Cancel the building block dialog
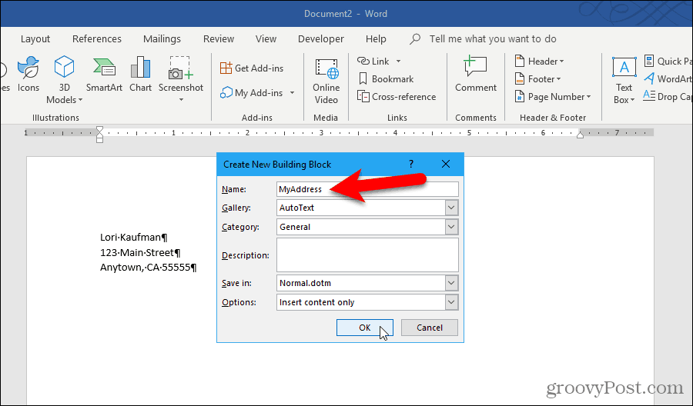 click(429, 328)
